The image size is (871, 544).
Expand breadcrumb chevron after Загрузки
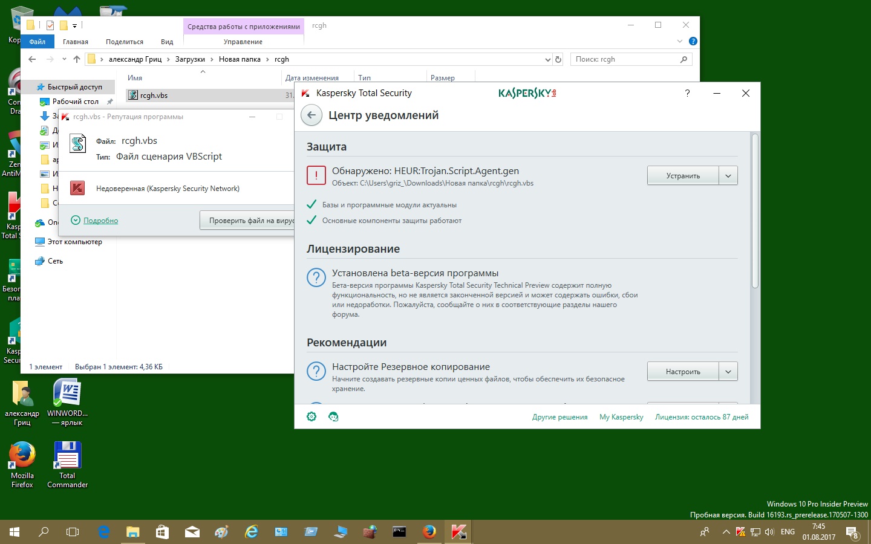pos(212,59)
